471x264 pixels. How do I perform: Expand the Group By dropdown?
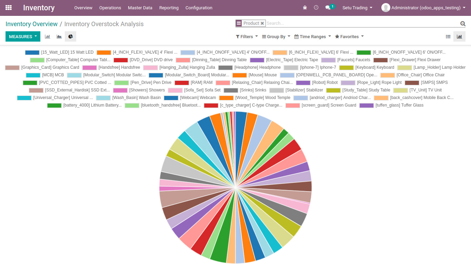(x=276, y=36)
